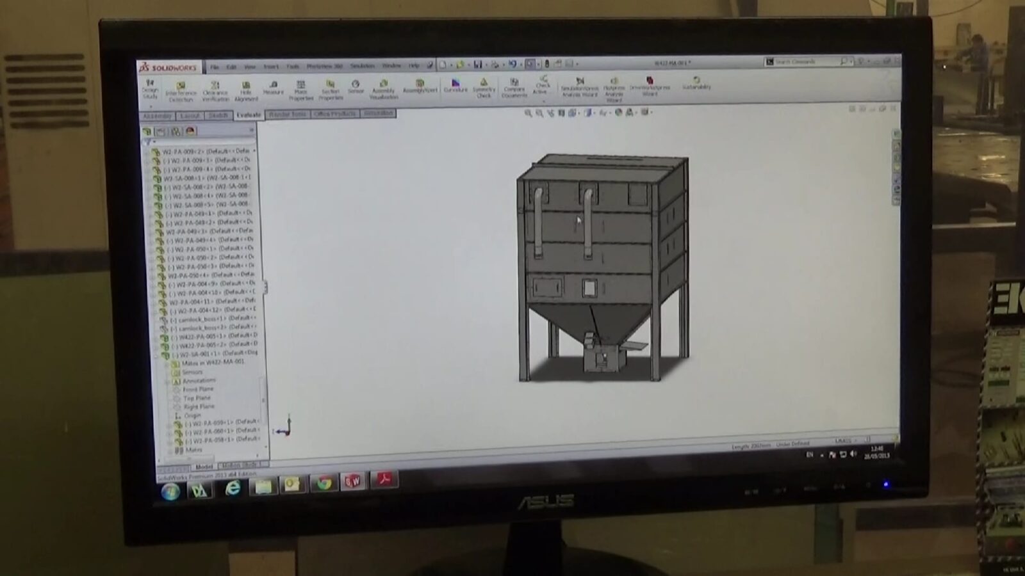The height and width of the screenshot is (576, 1025).
Task: Open the Design Study tool
Action: (x=150, y=89)
